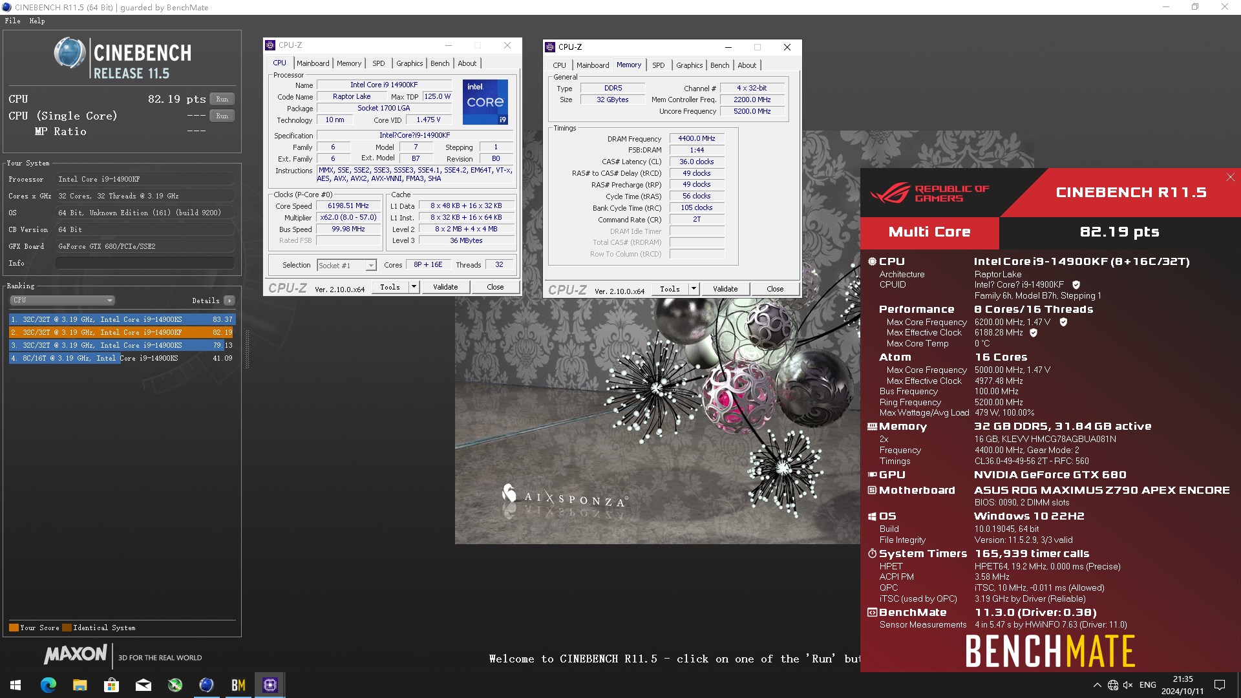1241x698 pixels.
Task: Open Bench tab in left CPU-Z
Action: click(440, 63)
